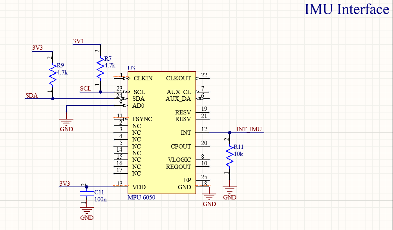Select the R9 4.7k resistor symbol
393x230 pixels.
[x=53, y=75]
